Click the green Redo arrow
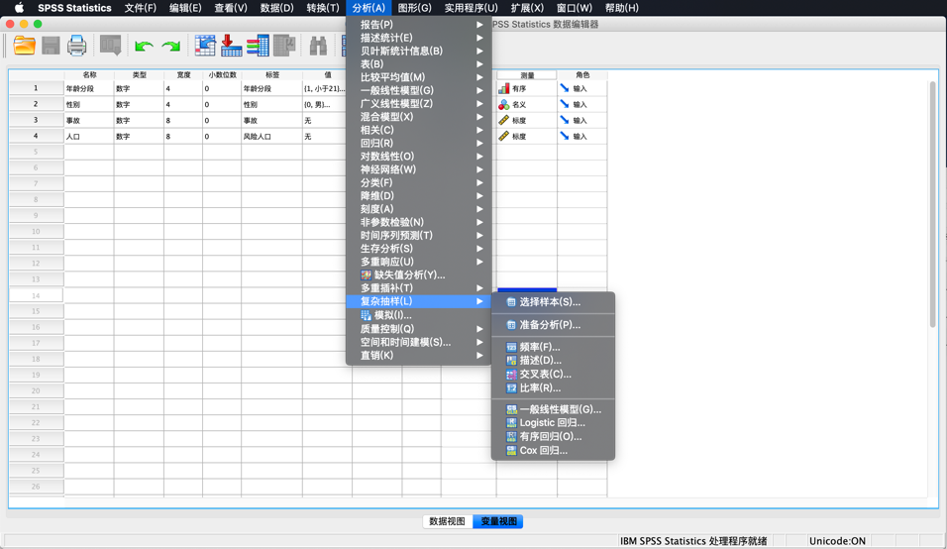 click(171, 47)
